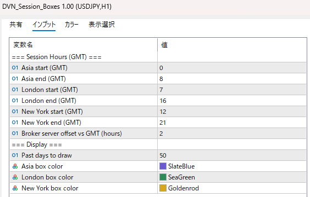Click the color-type icon beside London box color
This screenshot has height=197, width=310.
coord(15,177)
